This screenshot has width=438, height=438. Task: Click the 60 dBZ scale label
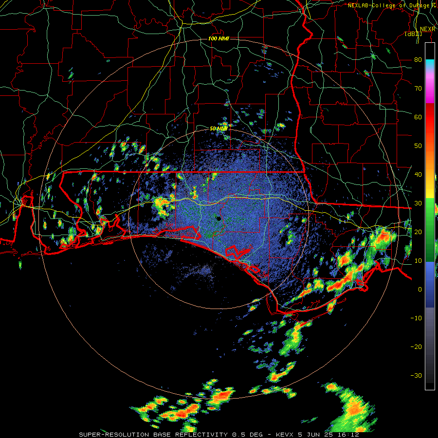[418, 117]
